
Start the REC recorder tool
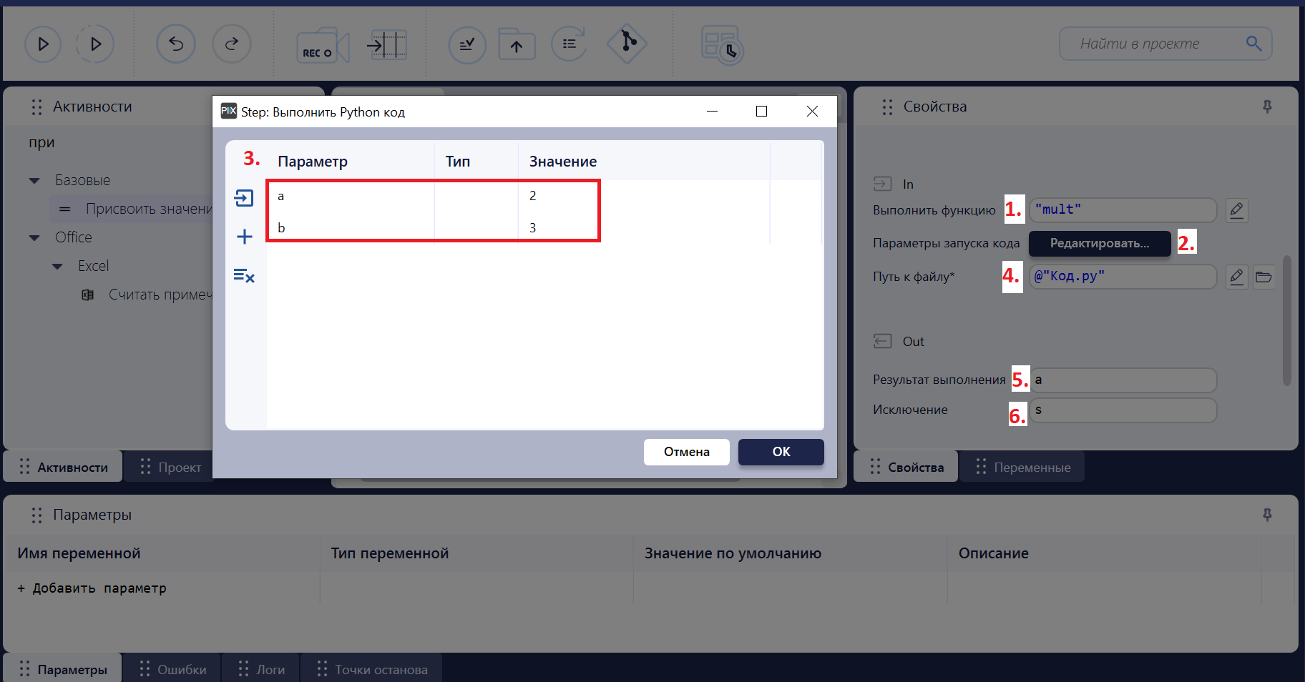(x=323, y=46)
